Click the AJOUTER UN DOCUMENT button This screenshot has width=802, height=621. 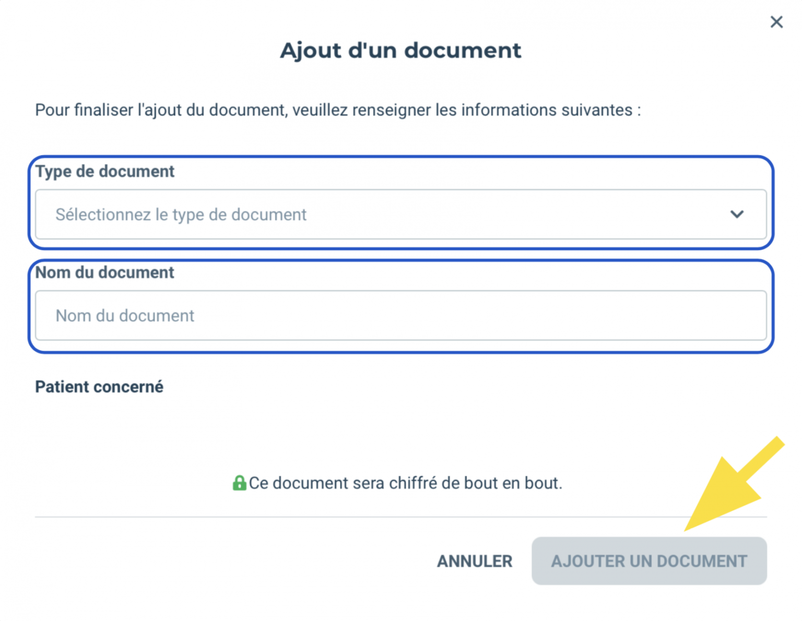pyautogui.click(x=649, y=561)
